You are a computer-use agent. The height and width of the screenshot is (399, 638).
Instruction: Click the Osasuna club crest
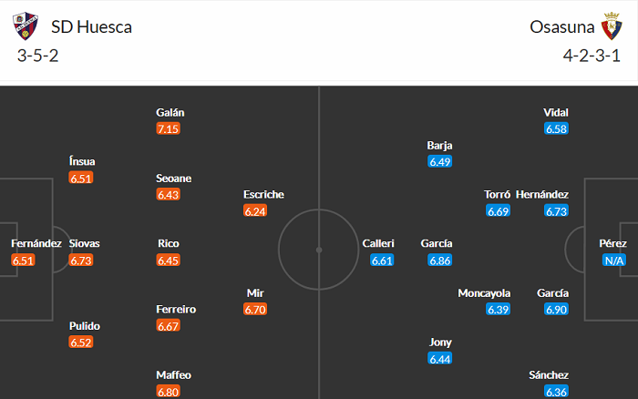point(610,27)
